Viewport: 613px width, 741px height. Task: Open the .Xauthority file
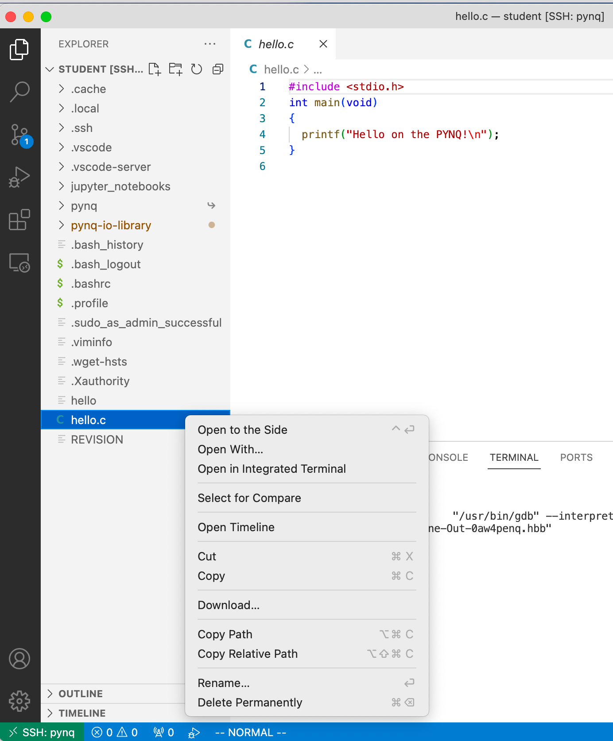(136, 381)
